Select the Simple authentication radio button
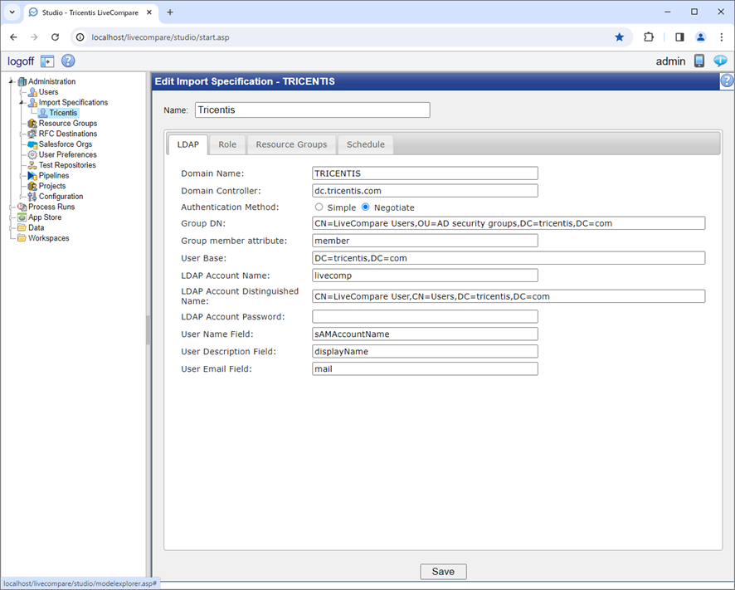 318,207
